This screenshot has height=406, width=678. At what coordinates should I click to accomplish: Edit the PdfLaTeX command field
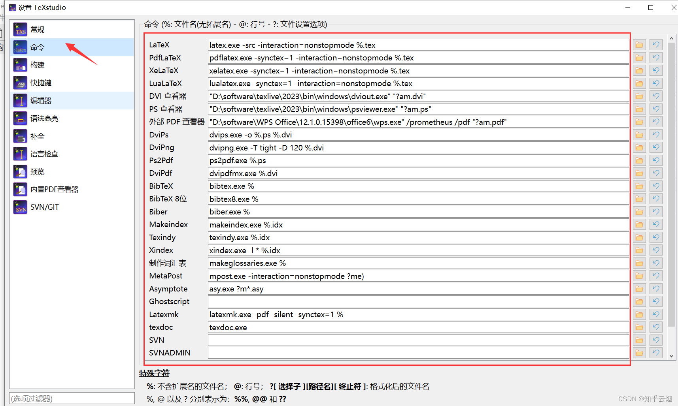tap(418, 58)
